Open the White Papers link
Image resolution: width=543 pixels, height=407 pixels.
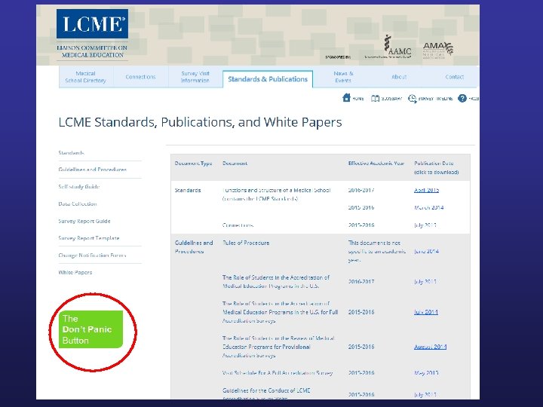(x=75, y=272)
